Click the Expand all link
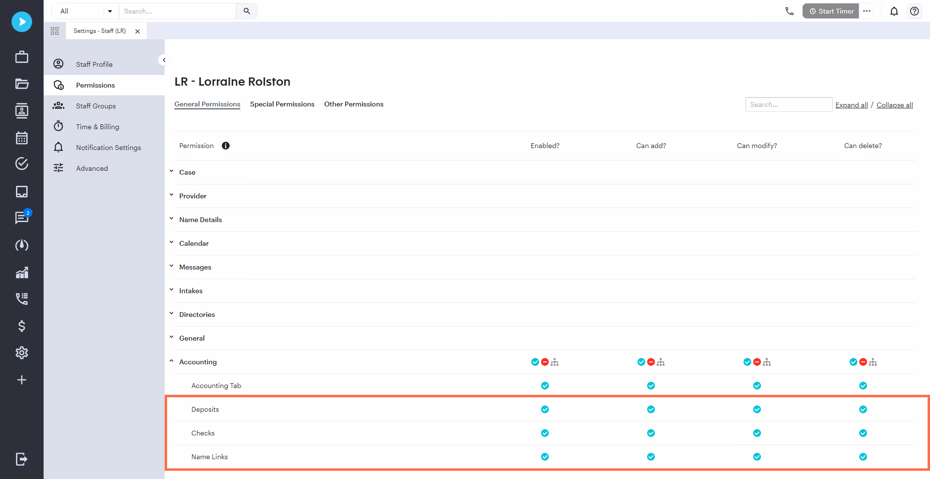 [x=852, y=105]
